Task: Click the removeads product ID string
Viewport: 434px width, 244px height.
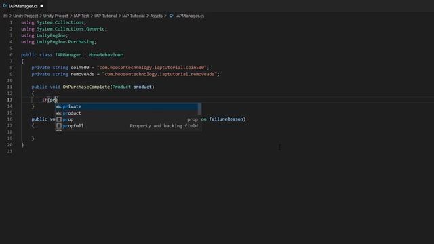Action: tap(160, 74)
